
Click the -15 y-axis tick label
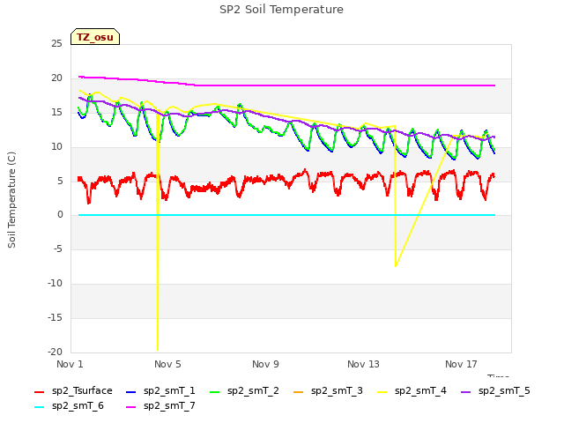[x=55, y=317]
